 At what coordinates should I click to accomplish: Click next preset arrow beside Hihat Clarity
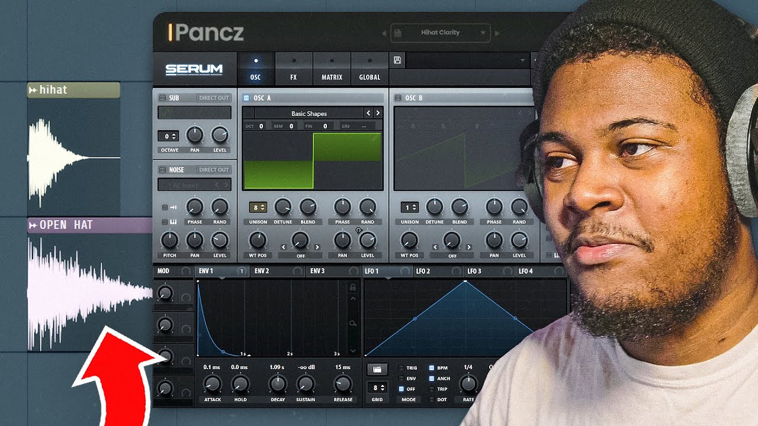pyautogui.click(x=497, y=33)
